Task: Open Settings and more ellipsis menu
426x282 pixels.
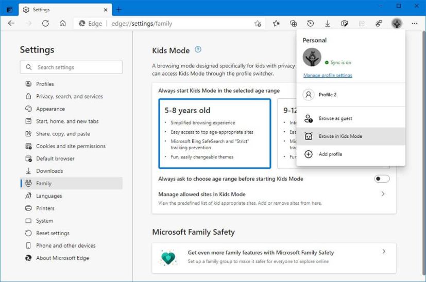Action: 415,23
